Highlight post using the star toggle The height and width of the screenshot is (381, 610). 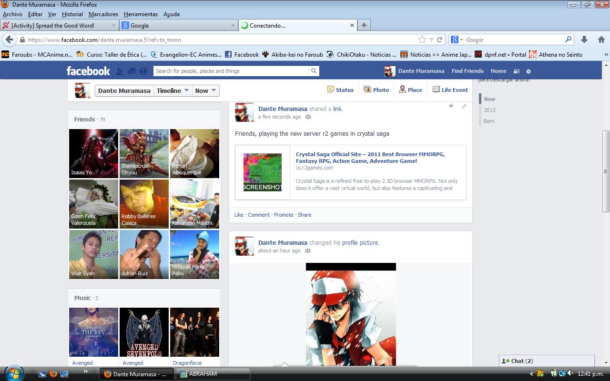pos(451,106)
